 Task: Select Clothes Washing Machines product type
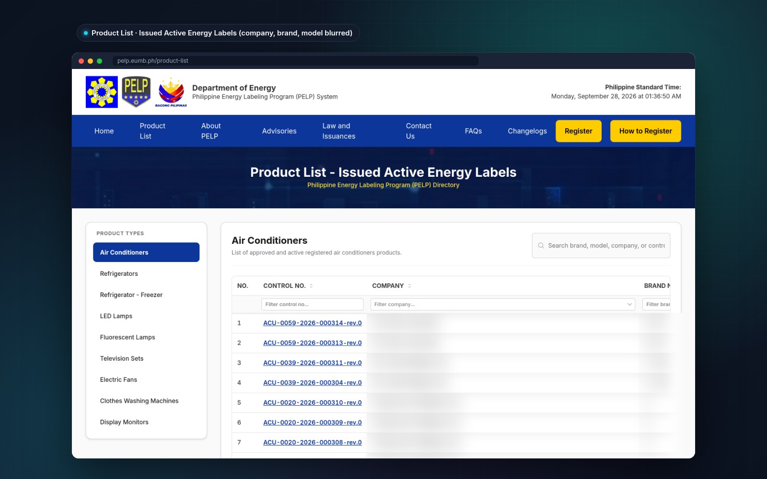146,401
